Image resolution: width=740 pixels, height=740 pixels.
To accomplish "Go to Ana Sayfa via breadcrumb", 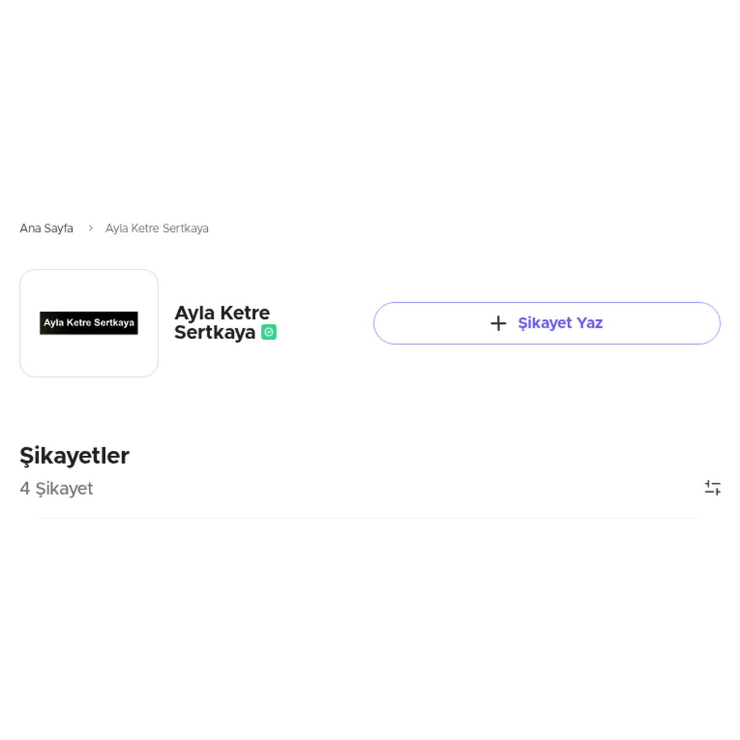I will click(x=46, y=228).
